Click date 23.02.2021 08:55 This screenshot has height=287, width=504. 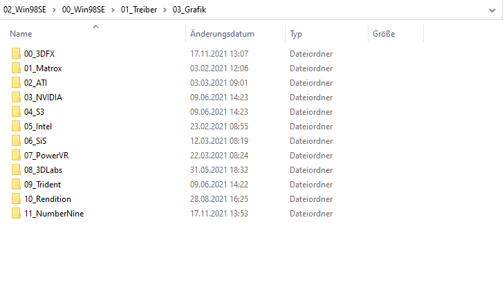pos(219,127)
